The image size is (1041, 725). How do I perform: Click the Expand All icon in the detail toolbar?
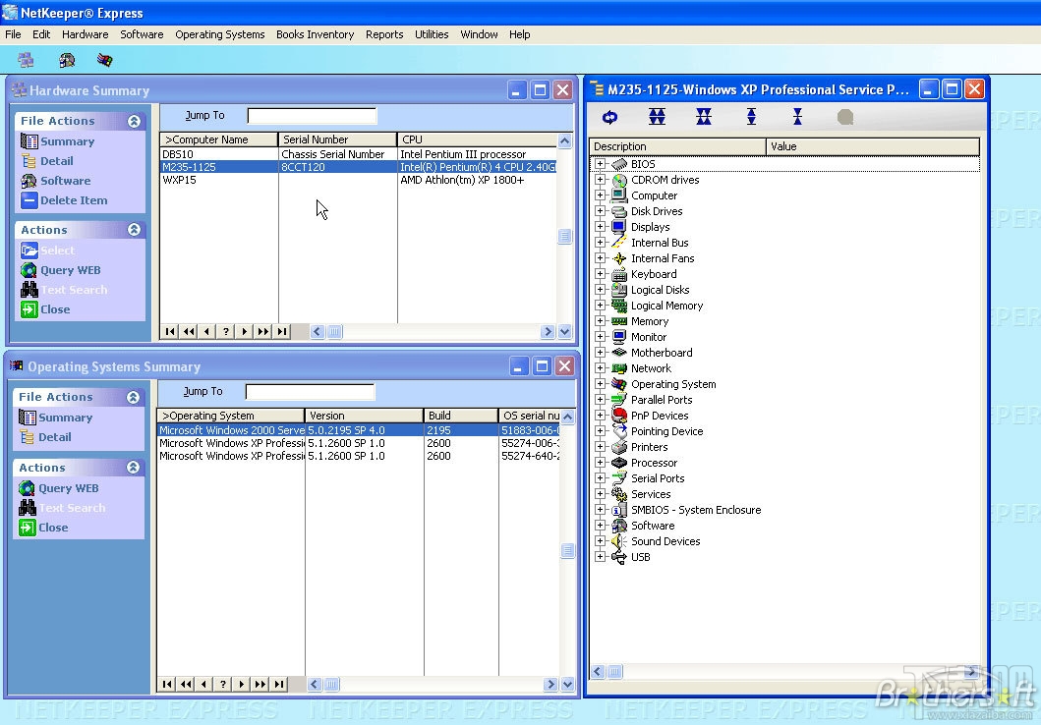click(x=657, y=116)
